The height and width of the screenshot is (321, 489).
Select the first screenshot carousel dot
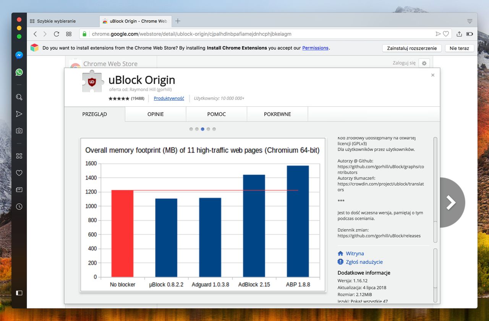191,129
